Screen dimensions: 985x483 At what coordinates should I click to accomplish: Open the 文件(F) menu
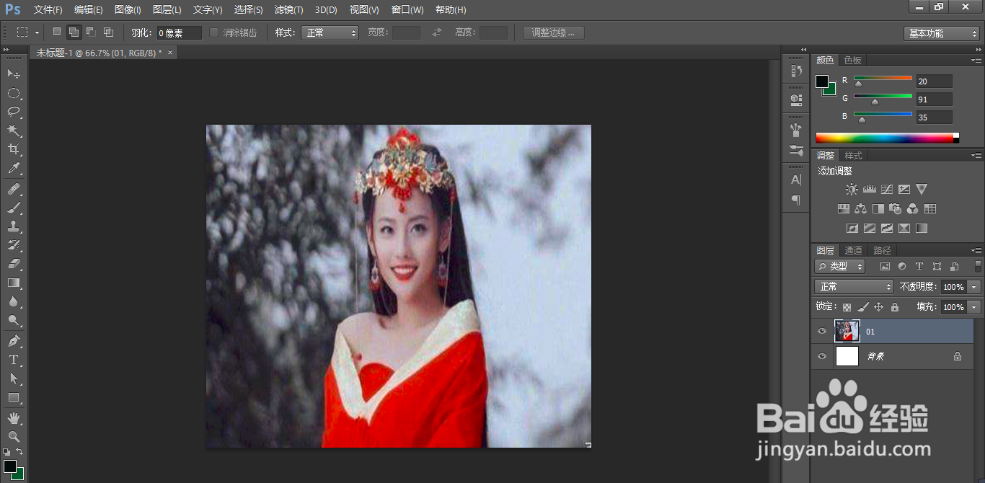(48, 10)
